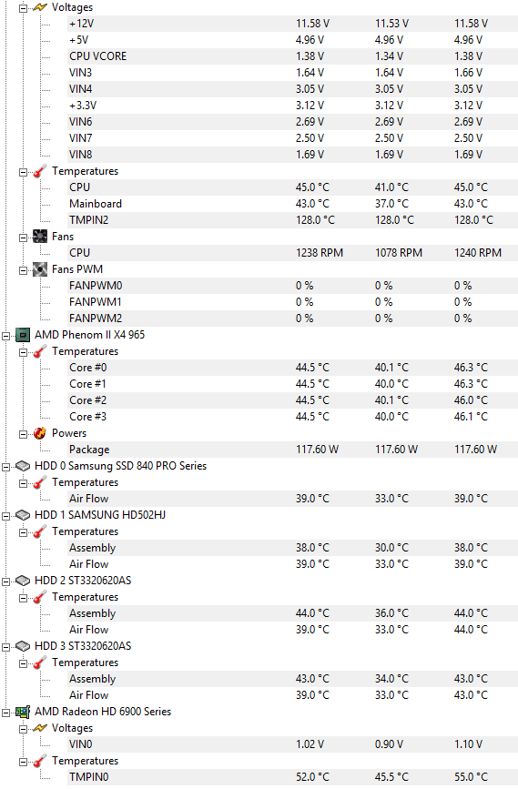Image resolution: width=518 pixels, height=789 pixels.
Task: Click the HDD 0 Samsung SSD 840 PRO drive icon
Action: 23,467
